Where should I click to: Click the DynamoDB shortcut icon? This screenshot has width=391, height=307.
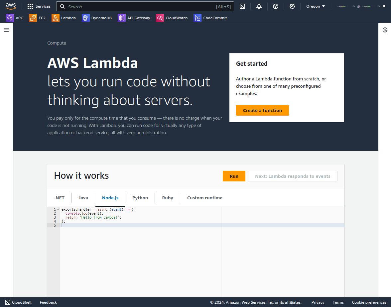click(x=86, y=18)
